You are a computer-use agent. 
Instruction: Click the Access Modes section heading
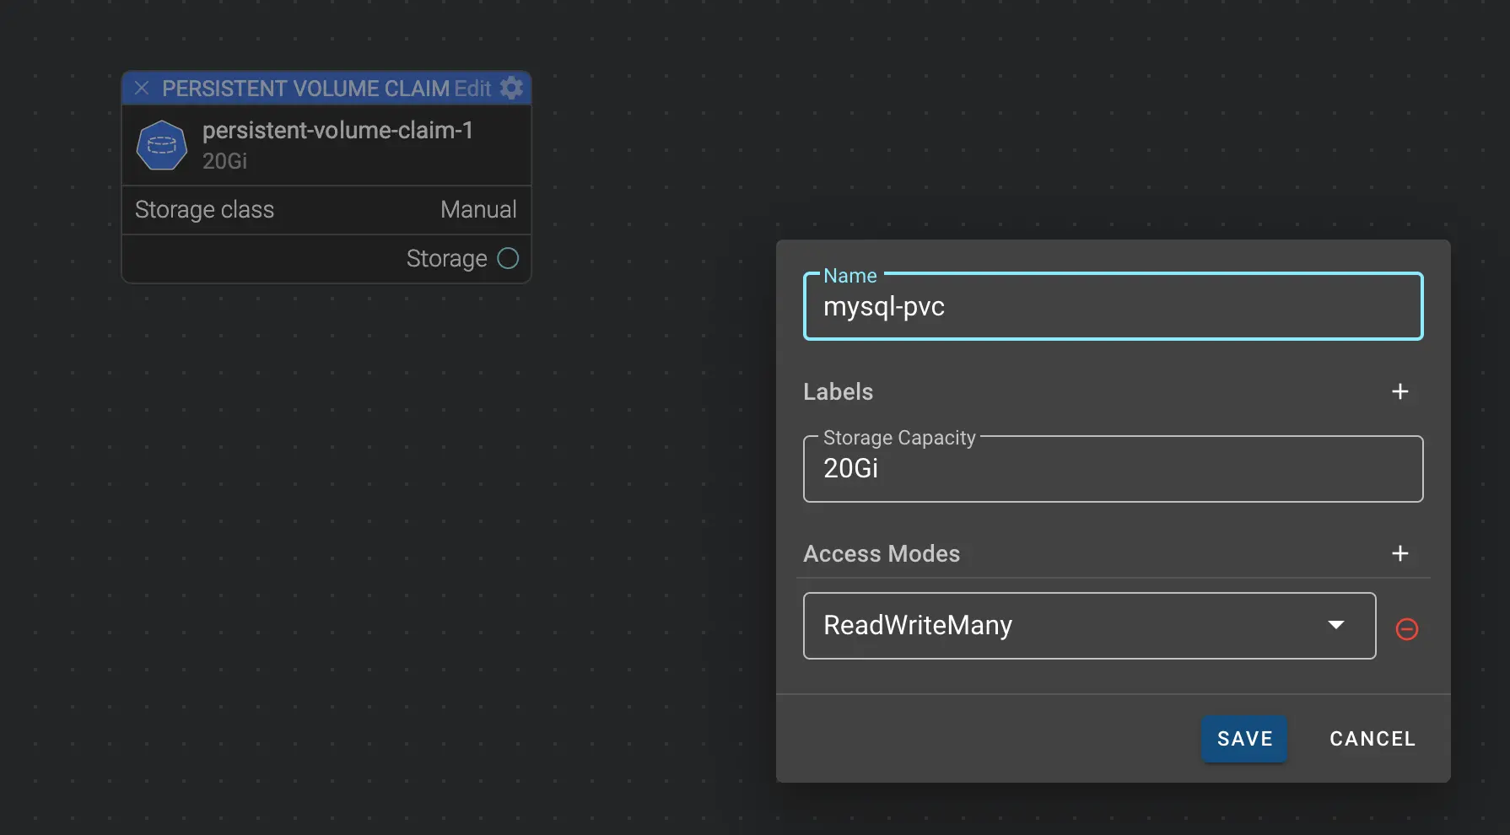[881, 553]
